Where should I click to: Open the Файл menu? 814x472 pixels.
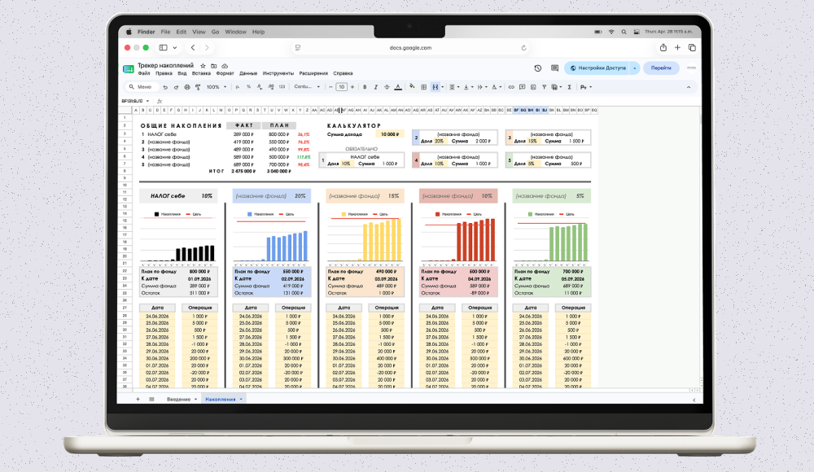pos(144,73)
